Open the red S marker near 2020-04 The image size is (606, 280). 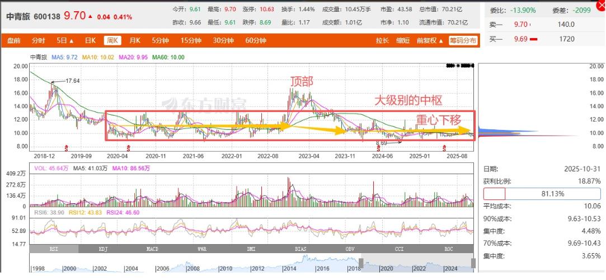pyautogui.click(x=128, y=148)
